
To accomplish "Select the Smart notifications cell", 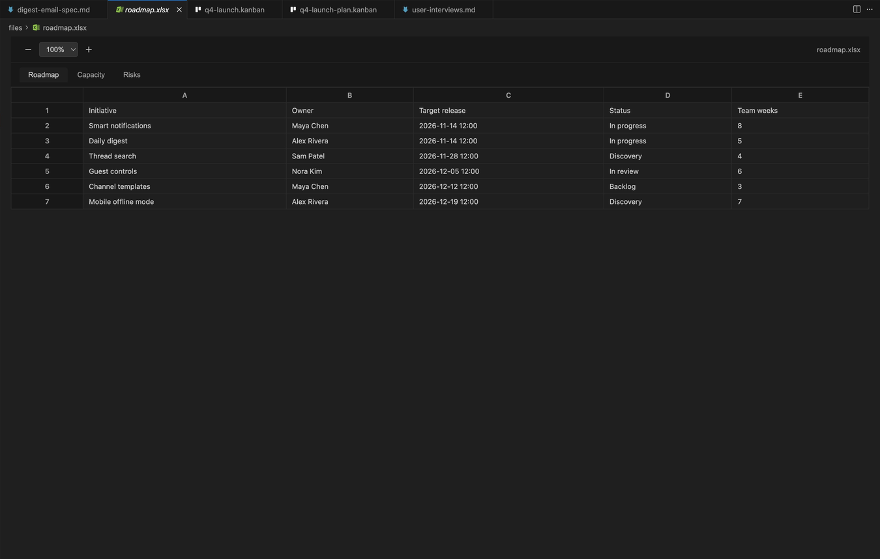I will click(x=184, y=126).
